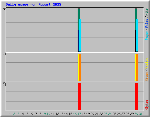Image resolution: width=150 pixels, height=117 pixels.
Task: Click day 30 on the x-axis
Action: 136,114
